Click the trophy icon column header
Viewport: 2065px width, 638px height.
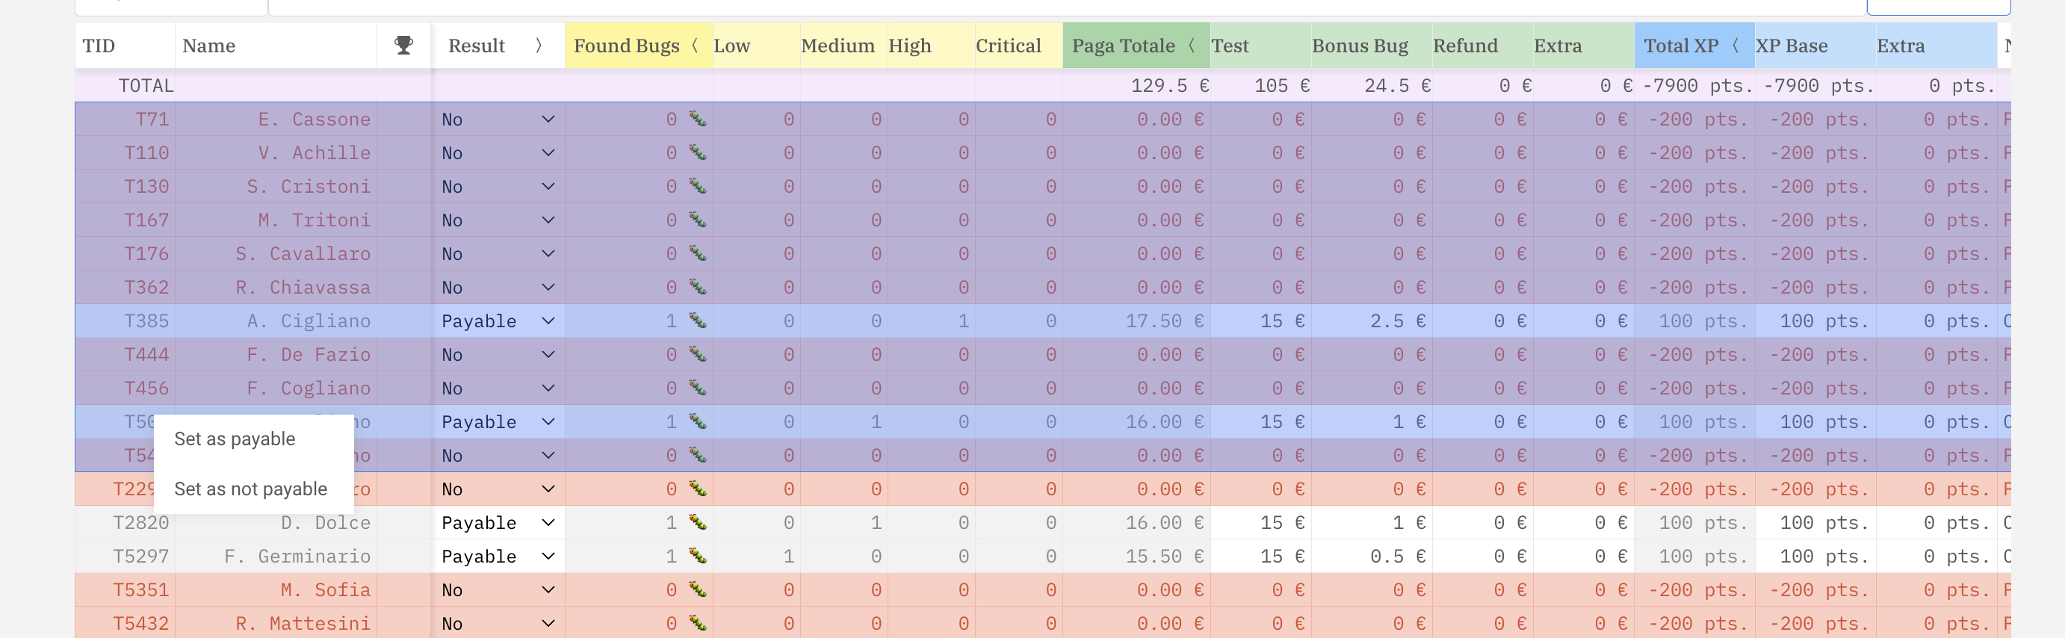[x=404, y=46]
